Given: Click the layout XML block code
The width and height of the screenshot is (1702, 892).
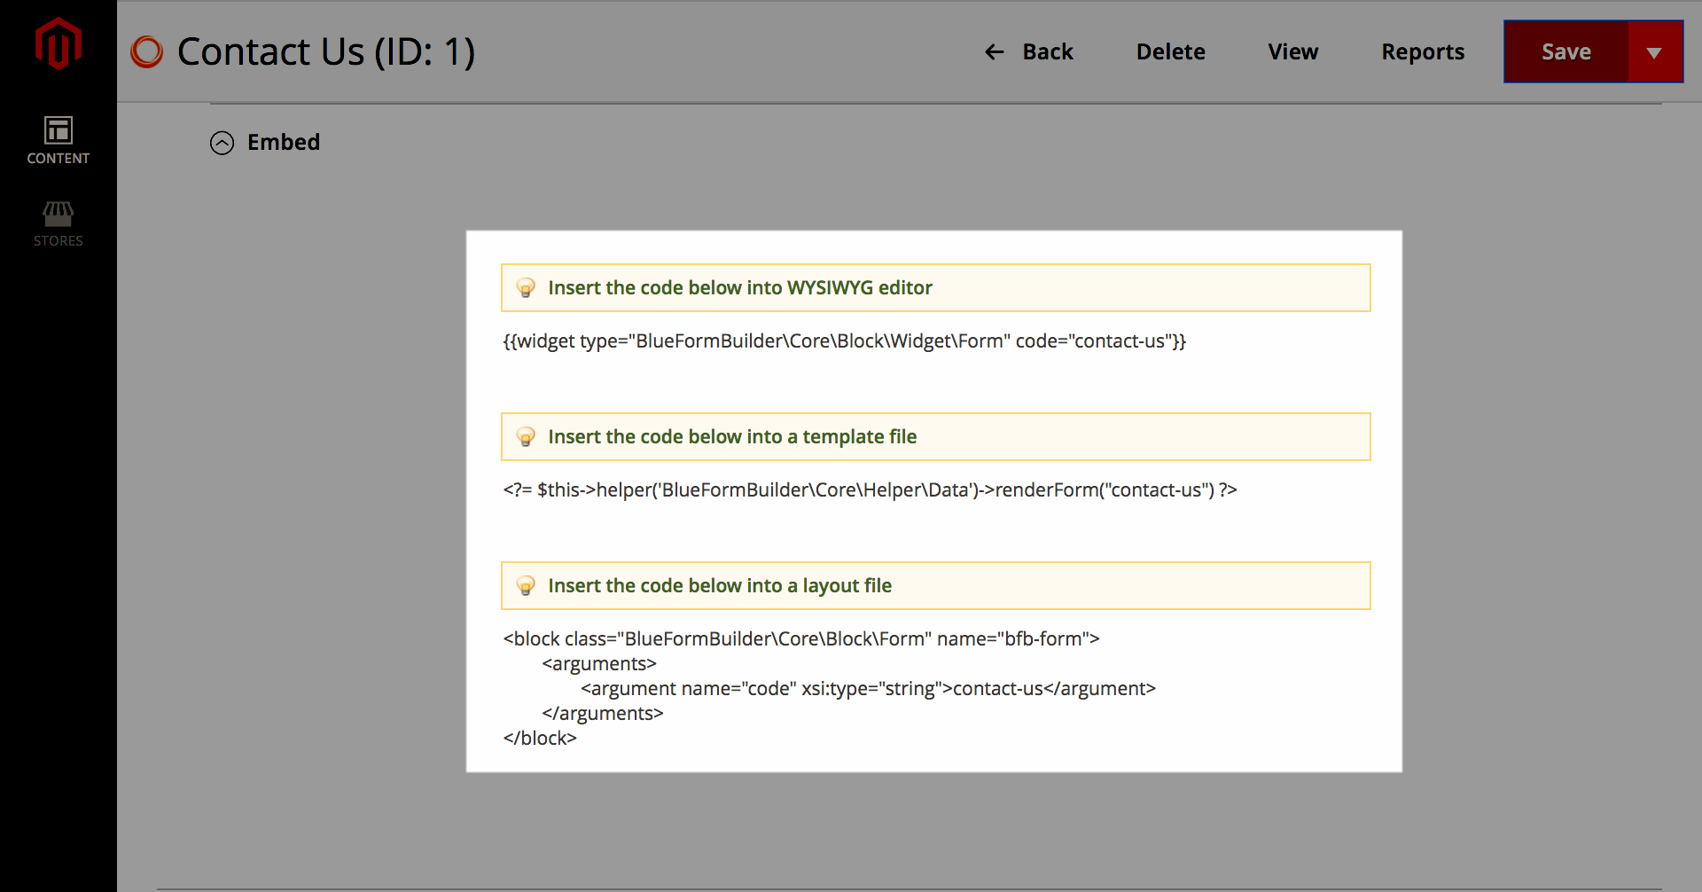Looking at the screenshot, I should (830, 688).
